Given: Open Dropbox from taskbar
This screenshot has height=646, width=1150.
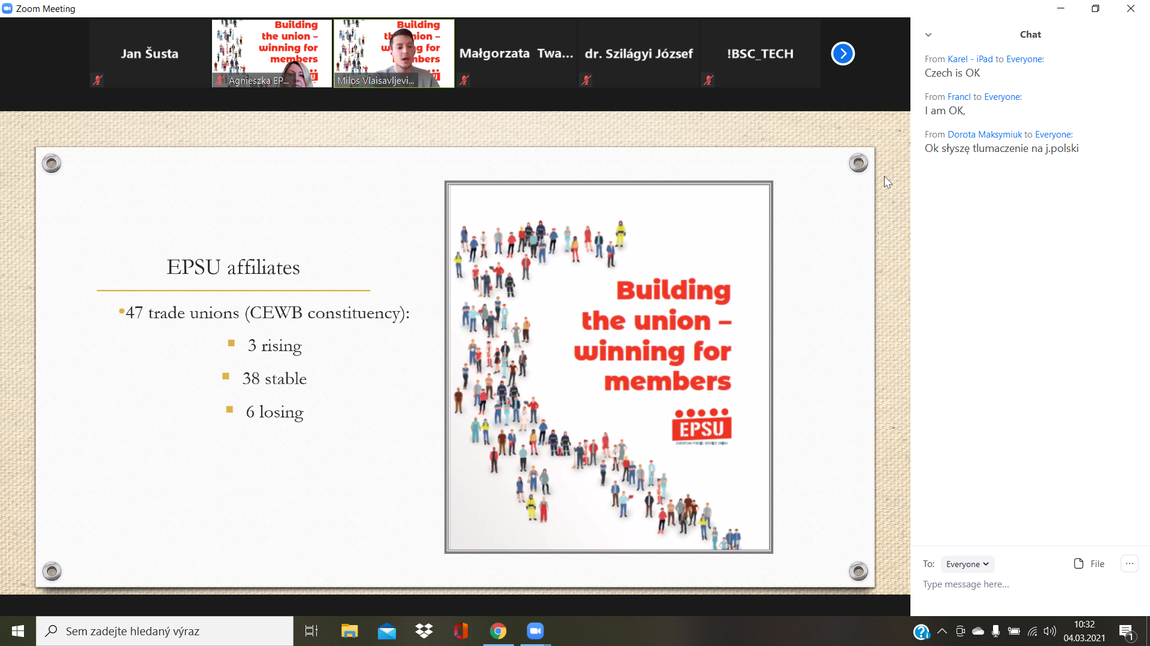Looking at the screenshot, I should point(424,631).
